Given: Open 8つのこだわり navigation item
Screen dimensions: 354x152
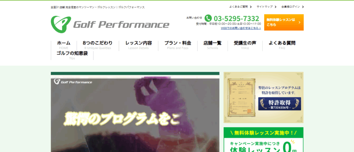Looking at the screenshot, I should pyautogui.click(x=98, y=45).
